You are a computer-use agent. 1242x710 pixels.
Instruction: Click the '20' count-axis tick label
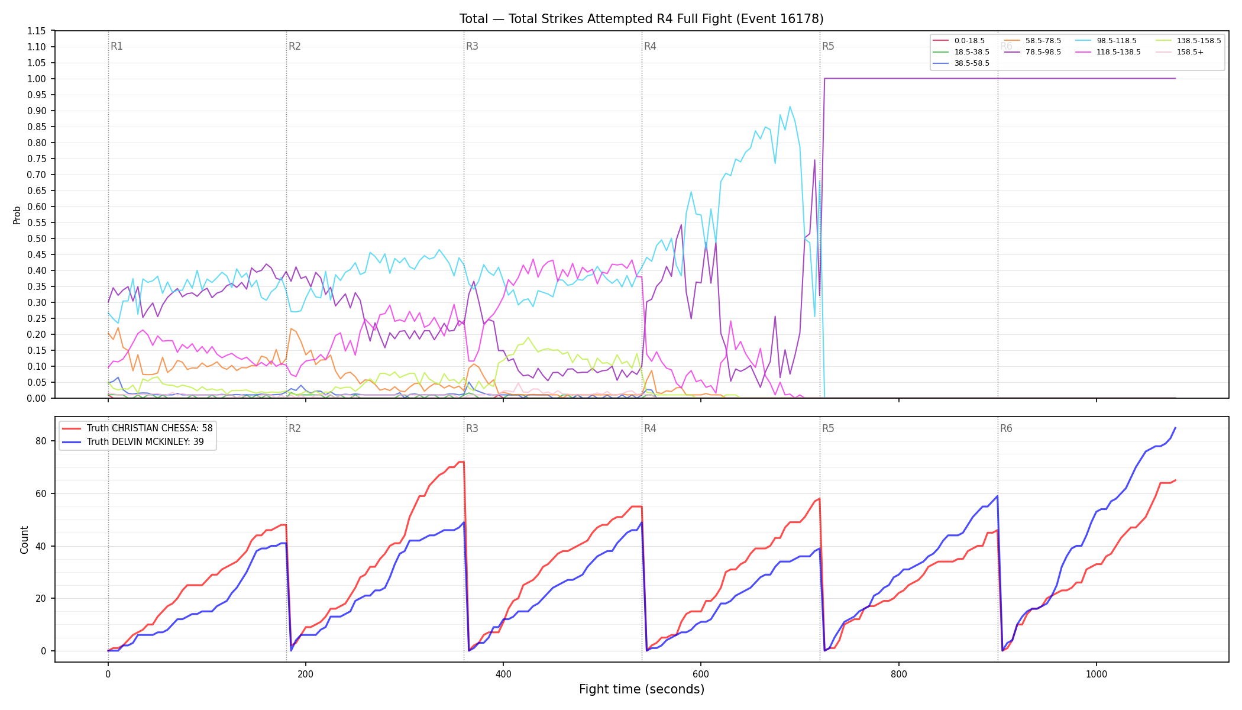pyautogui.click(x=41, y=598)
